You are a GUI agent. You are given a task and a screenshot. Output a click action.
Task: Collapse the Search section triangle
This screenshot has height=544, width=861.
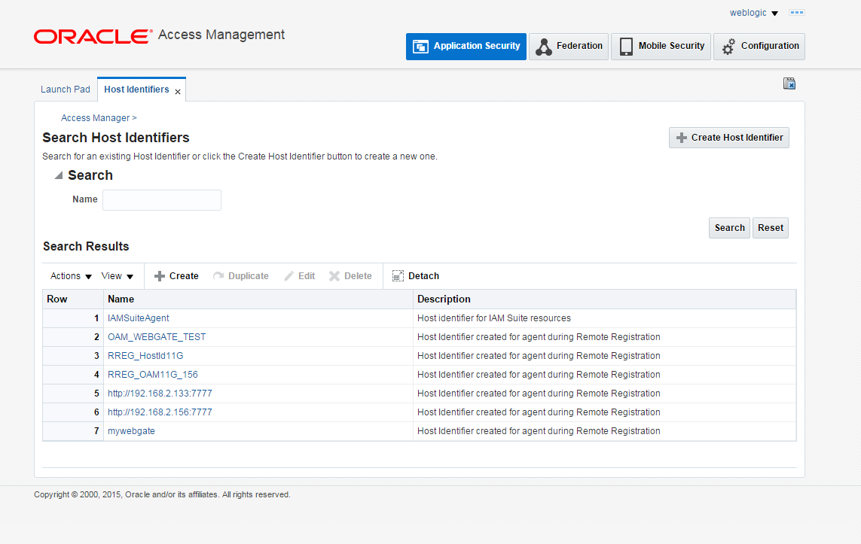point(58,175)
